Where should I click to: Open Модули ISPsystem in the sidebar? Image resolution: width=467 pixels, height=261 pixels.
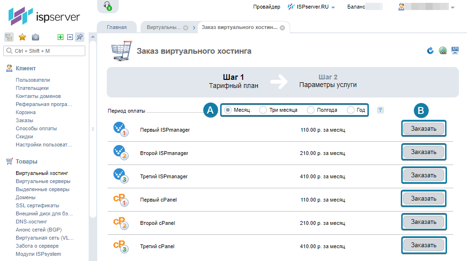39,254
